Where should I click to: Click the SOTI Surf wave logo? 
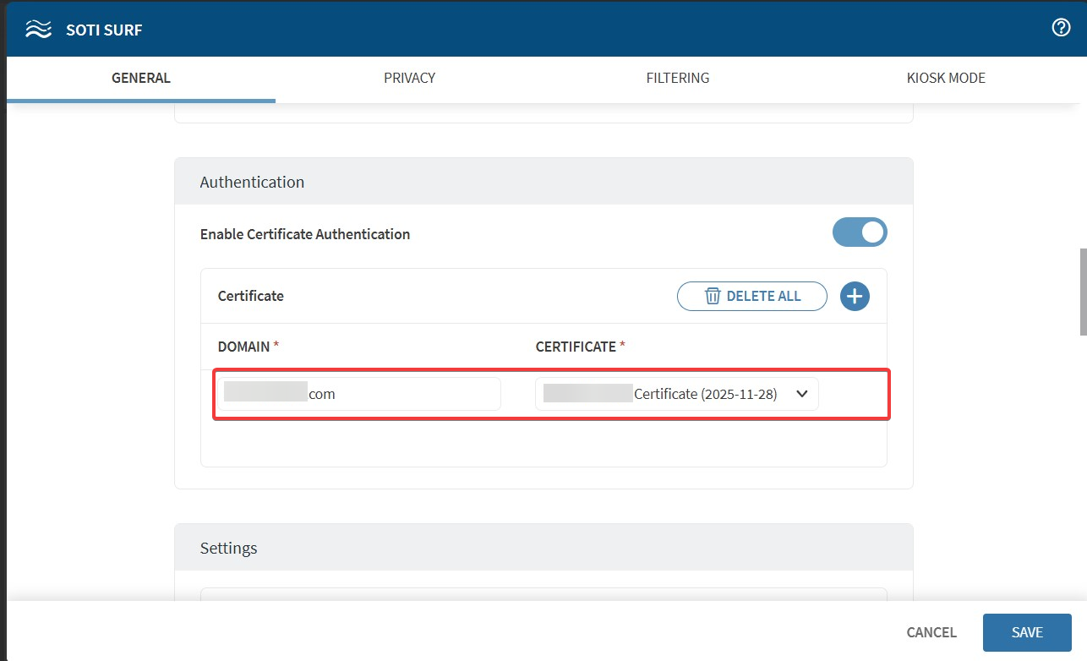[37, 28]
